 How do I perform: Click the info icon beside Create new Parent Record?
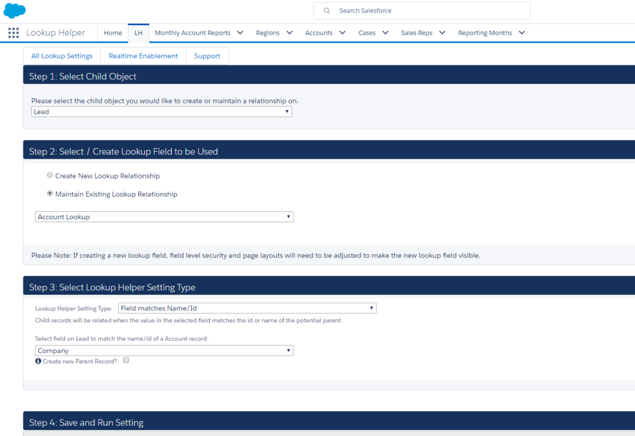pos(38,361)
